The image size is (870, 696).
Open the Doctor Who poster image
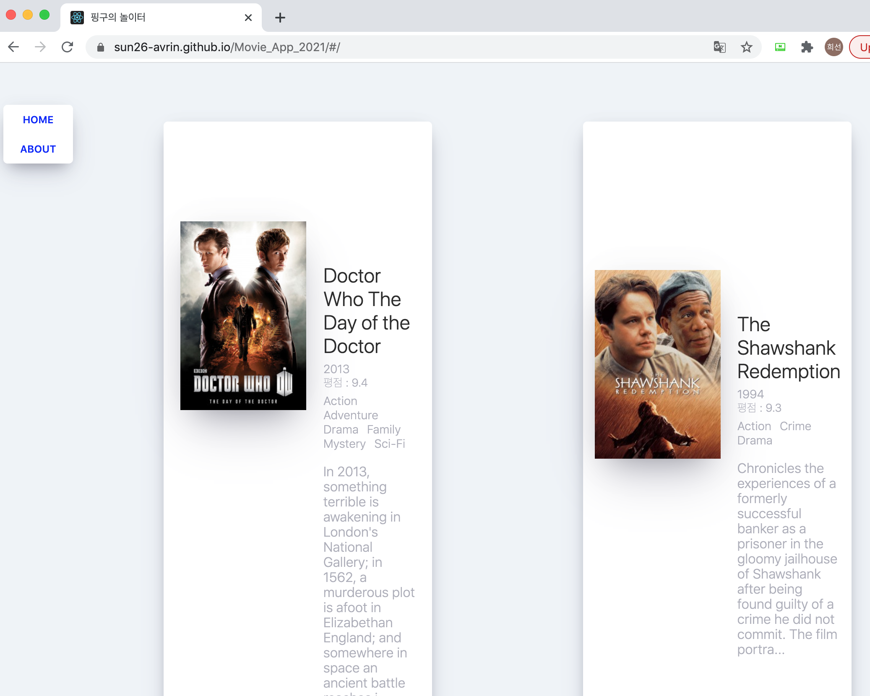(x=243, y=316)
